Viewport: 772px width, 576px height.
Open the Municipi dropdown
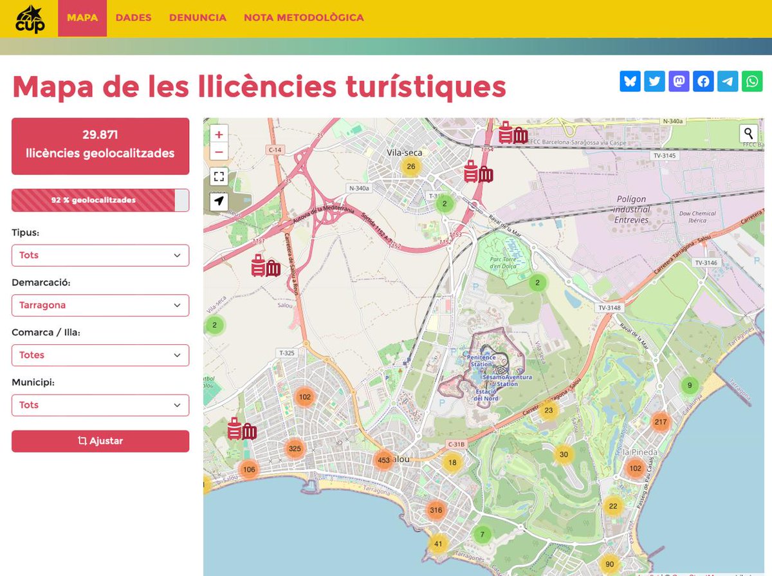tap(100, 405)
